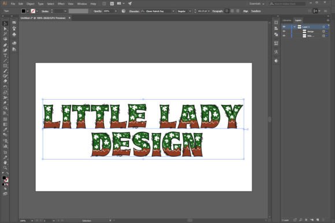335x223 pixels.
Task: Click target circle for Layer 1
Action: tap(323, 27)
